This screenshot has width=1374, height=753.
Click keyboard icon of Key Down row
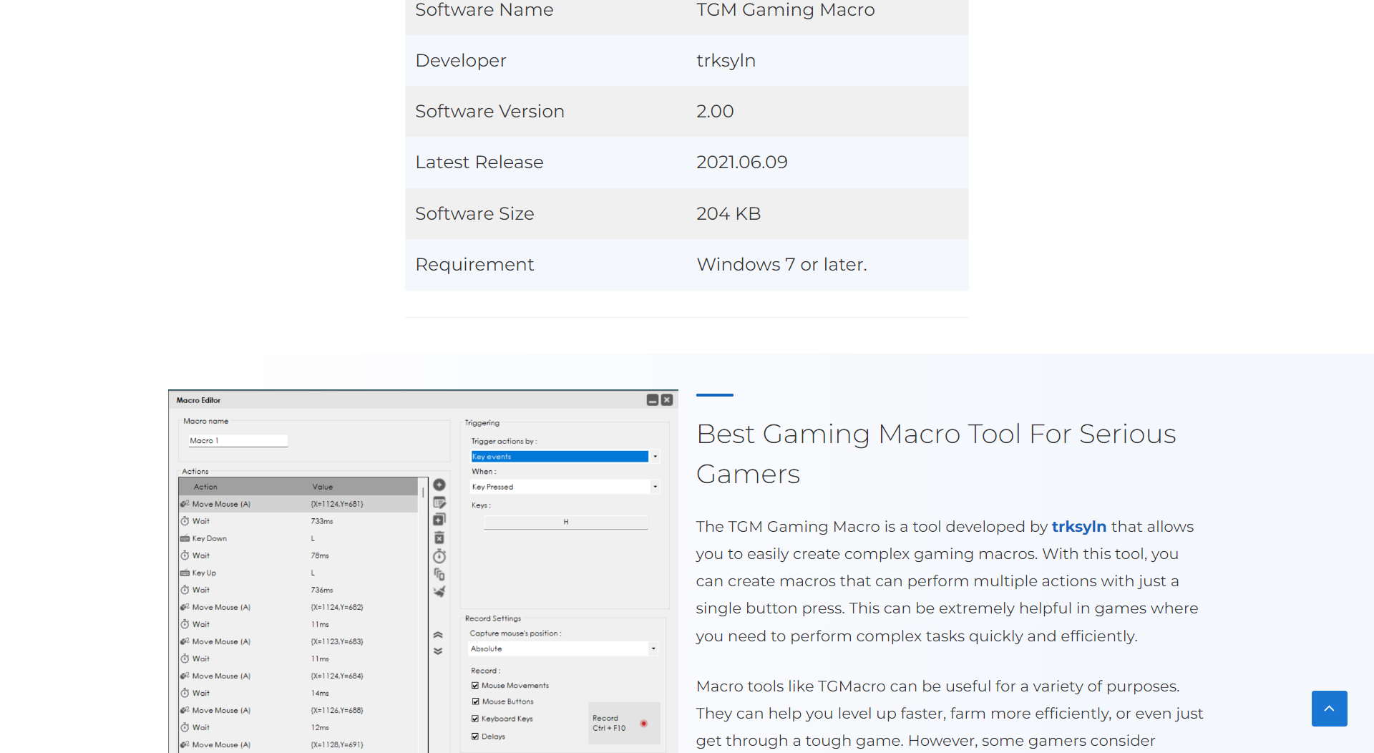click(x=185, y=538)
